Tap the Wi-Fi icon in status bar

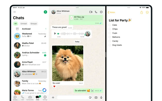click(x=140, y=7)
